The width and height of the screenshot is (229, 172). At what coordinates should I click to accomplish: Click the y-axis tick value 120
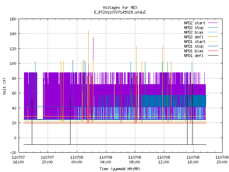(13, 49)
